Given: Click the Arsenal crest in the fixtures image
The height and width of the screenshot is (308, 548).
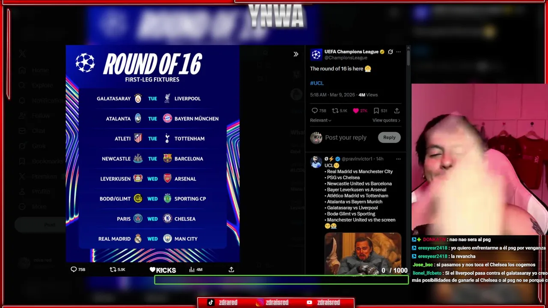Looking at the screenshot, I should (167, 178).
